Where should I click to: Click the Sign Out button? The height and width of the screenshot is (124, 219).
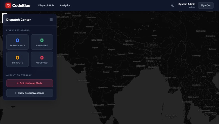click(206, 5)
